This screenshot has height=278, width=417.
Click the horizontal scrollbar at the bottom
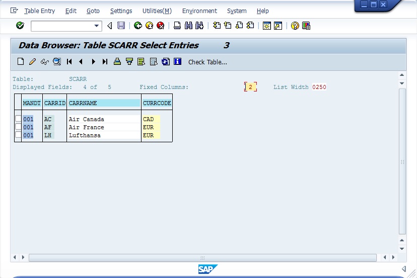[202, 257]
